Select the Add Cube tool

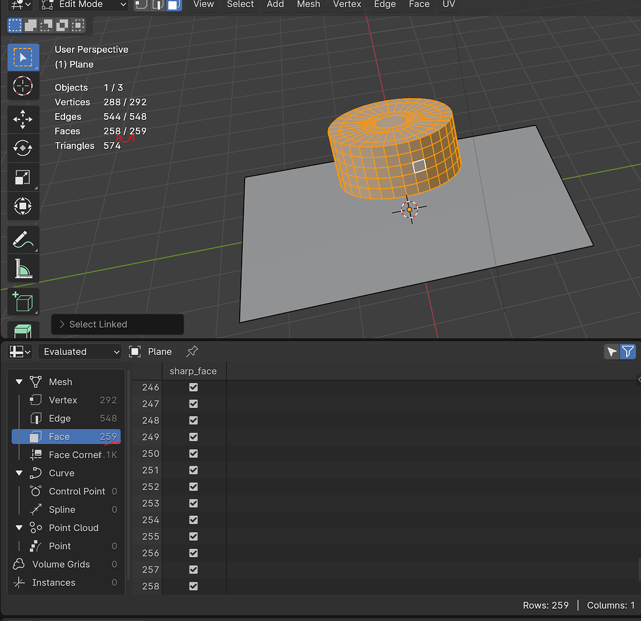click(x=23, y=302)
